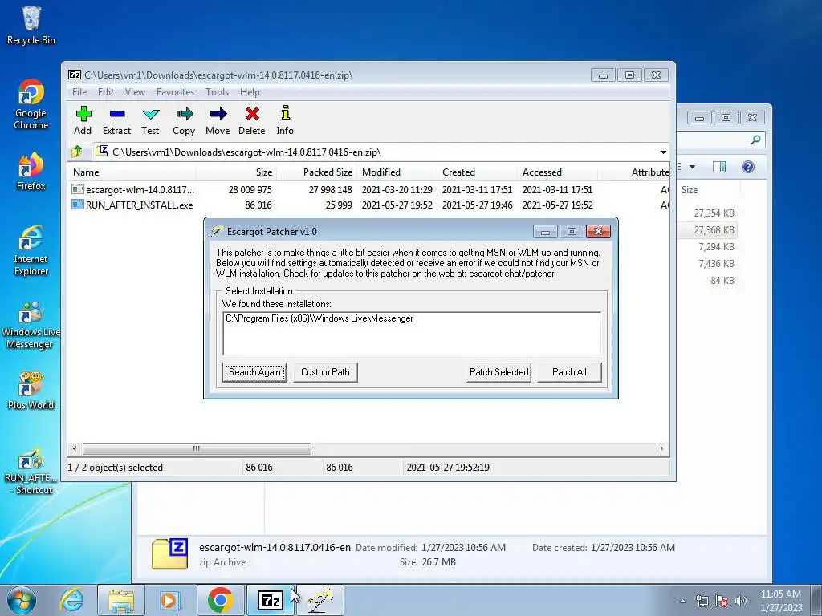Screen dimensions: 822x616
Task: Toggle the Explorer preview pane icon
Action: 719,167
